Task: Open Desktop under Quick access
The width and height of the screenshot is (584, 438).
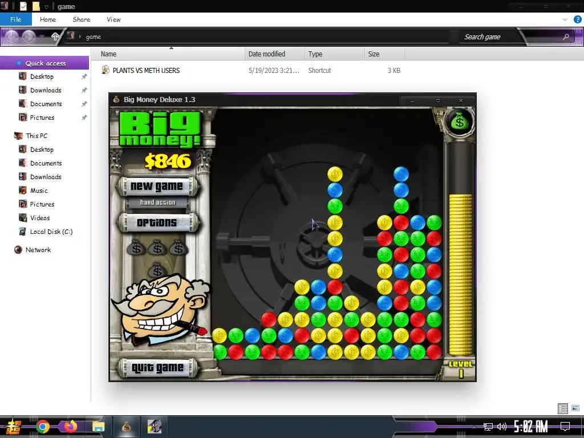Action: [42, 76]
